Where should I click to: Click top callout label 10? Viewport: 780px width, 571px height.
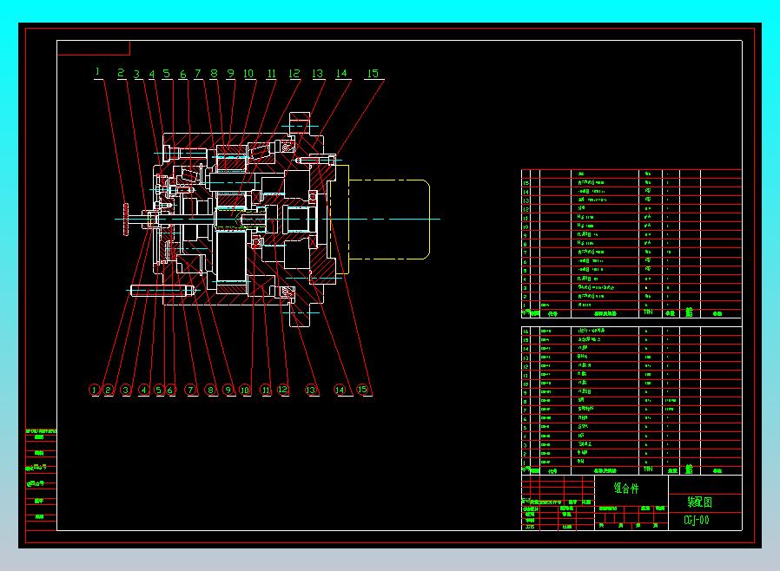point(248,74)
